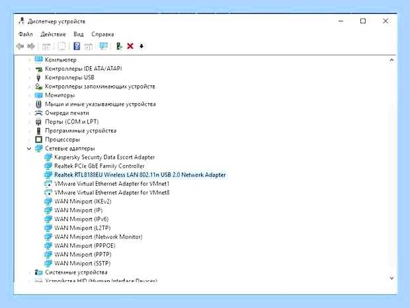
Task: Expand the Мыши и иные указывающие устройства branch
Action: (x=29, y=104)
